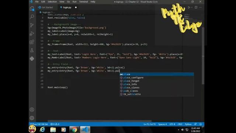The width and height of the screenshot is (236, 133).
Task: Open the Run and Debug view
Action: point(32,33)
